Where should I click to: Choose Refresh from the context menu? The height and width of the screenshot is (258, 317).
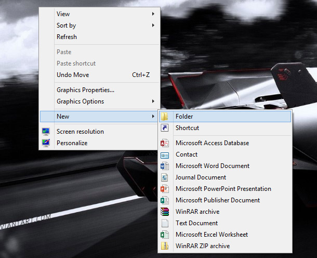(100, 37)
